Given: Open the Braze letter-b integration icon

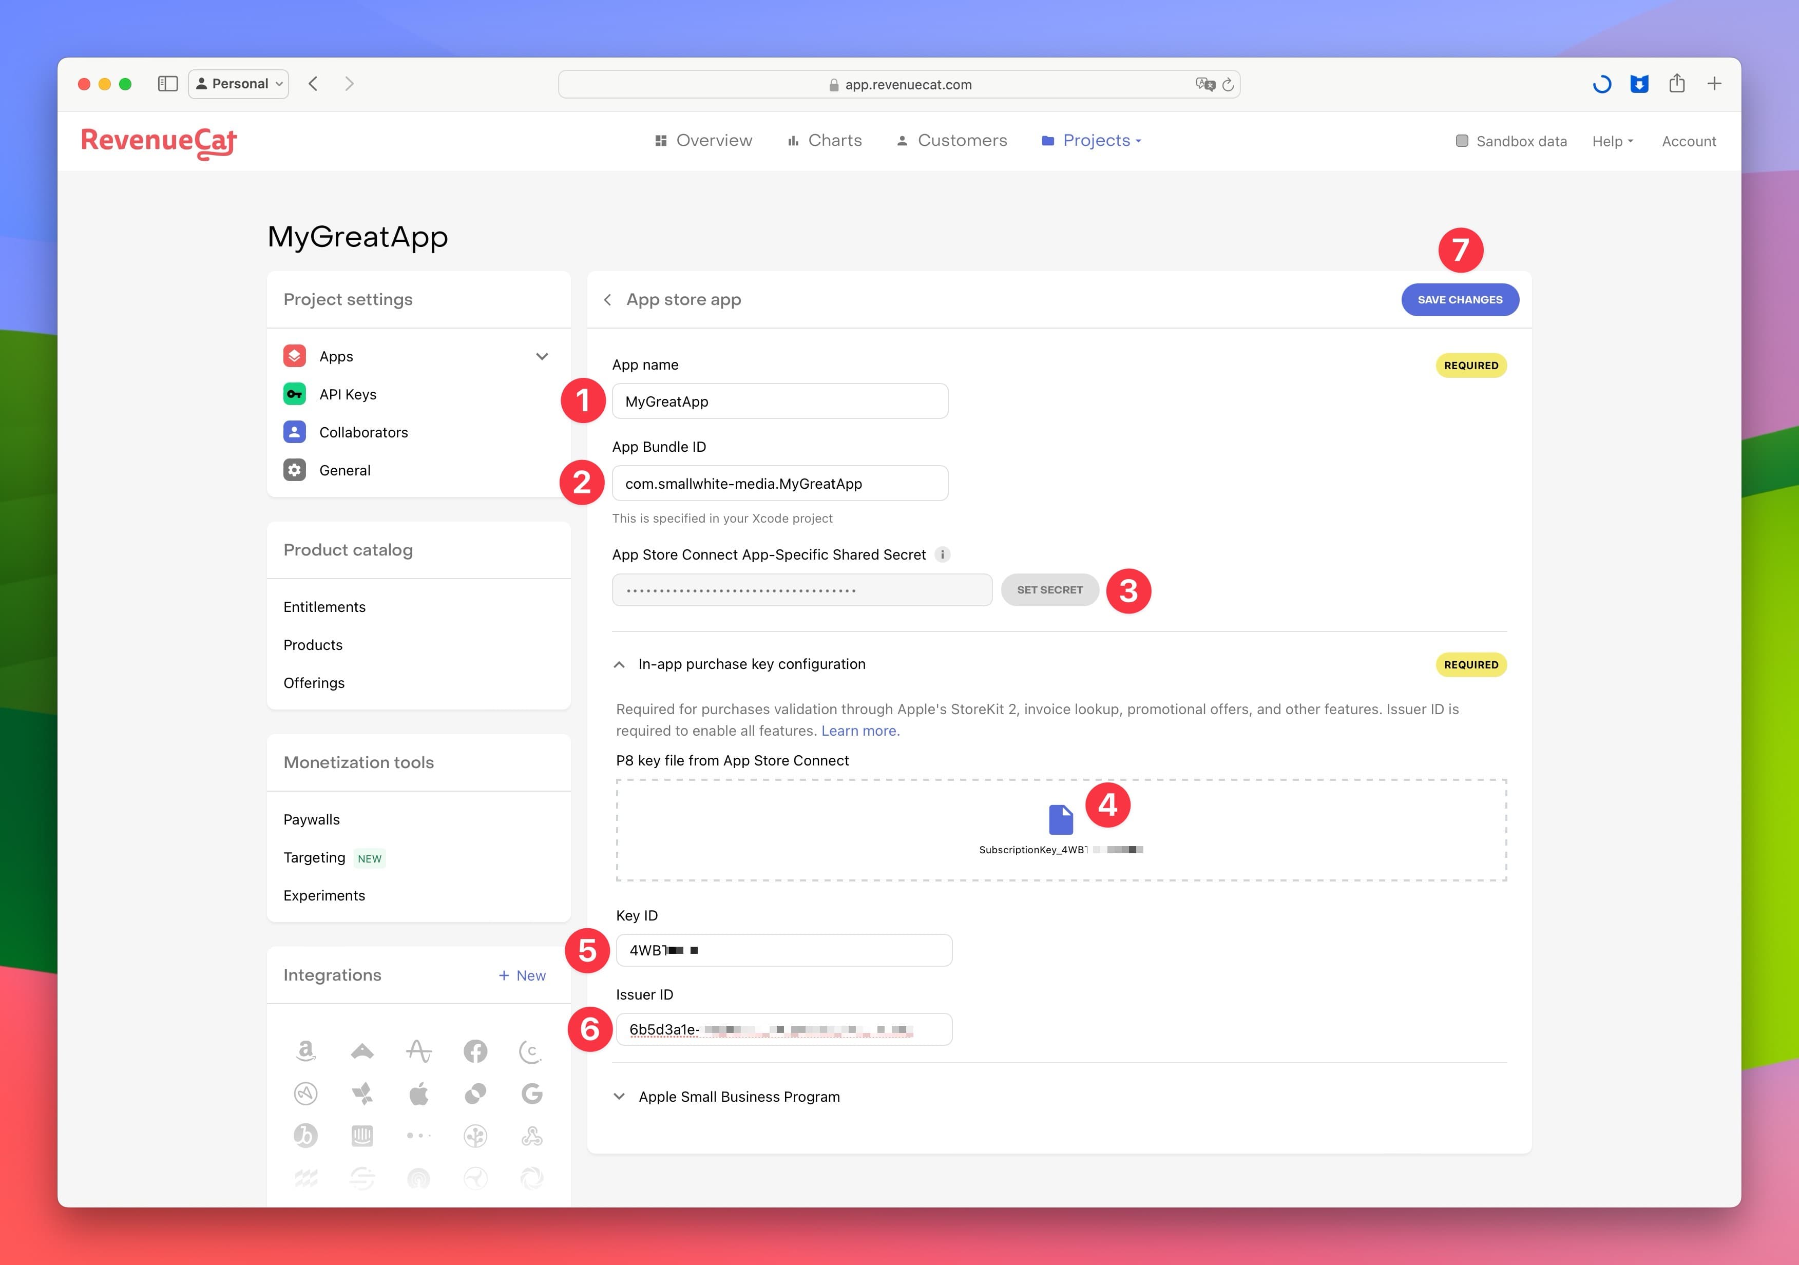Looking at the screenshot, I should [x=305, y=1136].
